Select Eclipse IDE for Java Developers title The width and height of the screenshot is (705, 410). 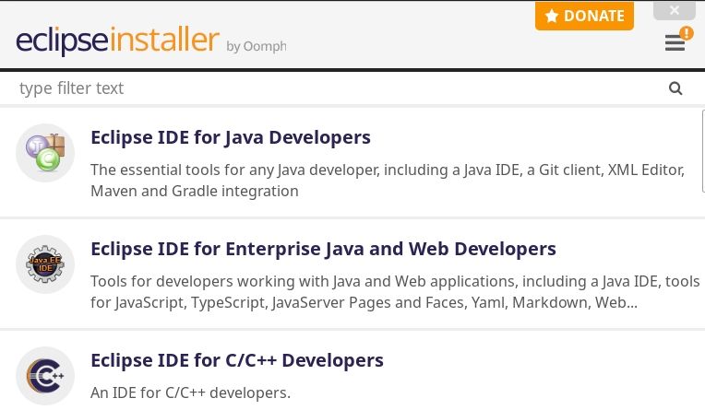[231, 137]
